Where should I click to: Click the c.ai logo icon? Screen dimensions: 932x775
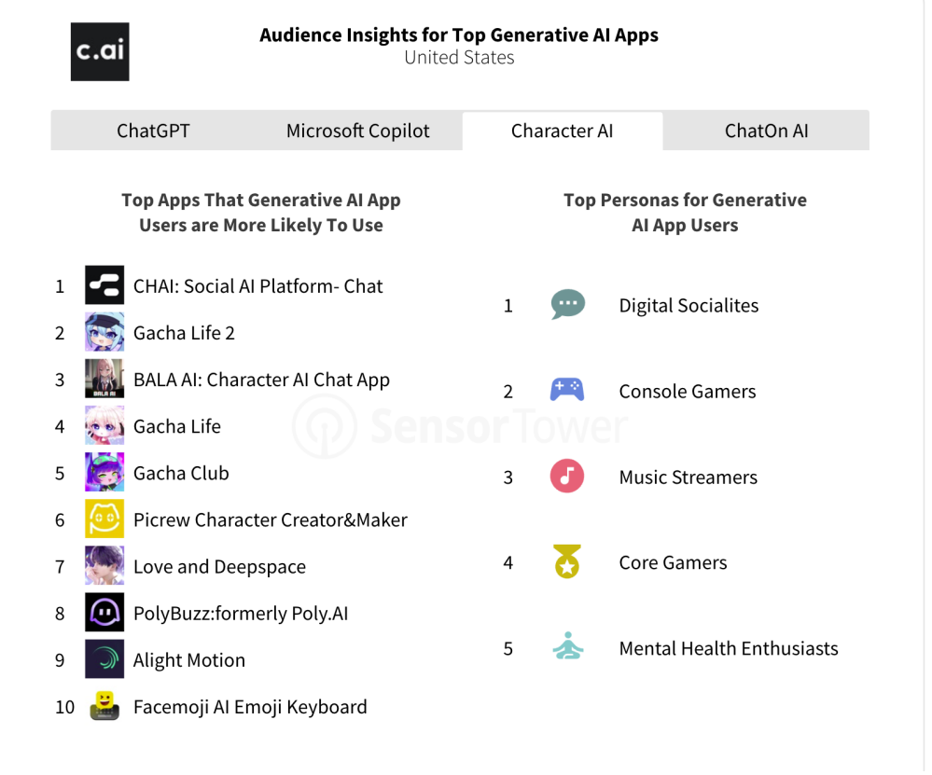pyautogui.click(x=100, y=51)
